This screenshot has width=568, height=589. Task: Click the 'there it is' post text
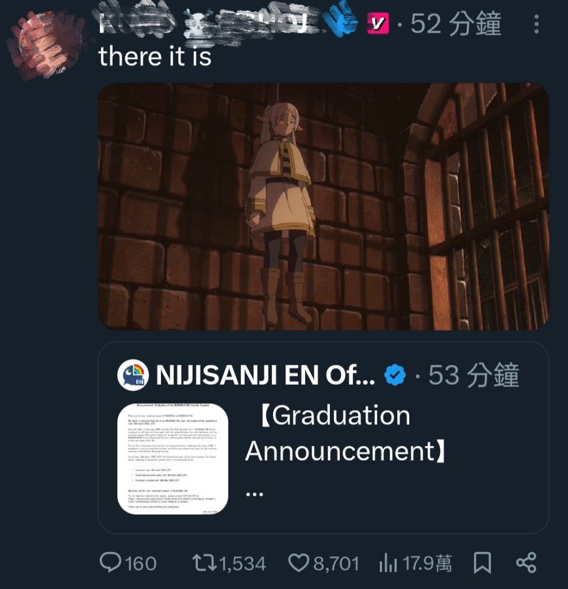155,57
